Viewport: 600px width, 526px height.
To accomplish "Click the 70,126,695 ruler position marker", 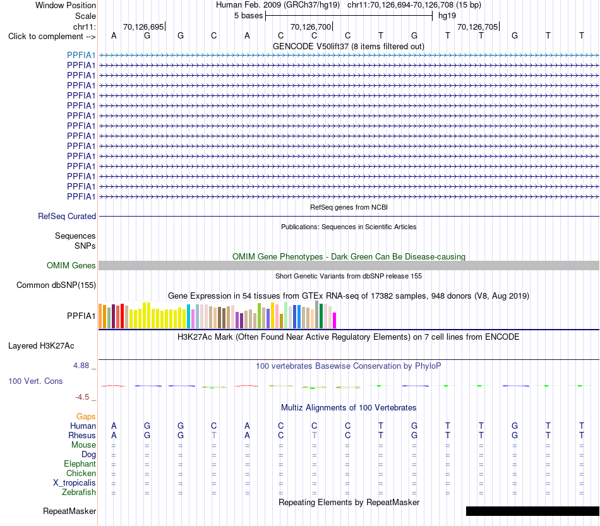I will pos(144,27).
